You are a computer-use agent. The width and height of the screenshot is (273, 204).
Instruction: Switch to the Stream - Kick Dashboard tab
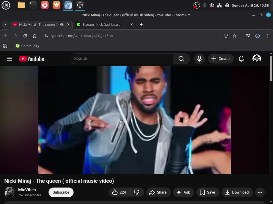101,25
